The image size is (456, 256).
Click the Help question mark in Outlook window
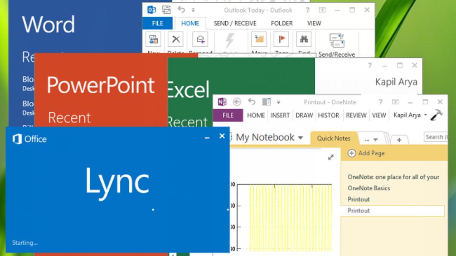pyautogui.click(x=307, y=10)
